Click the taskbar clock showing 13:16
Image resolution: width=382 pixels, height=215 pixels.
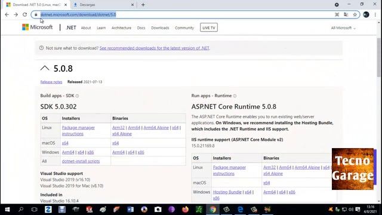(x=370, y=210)
